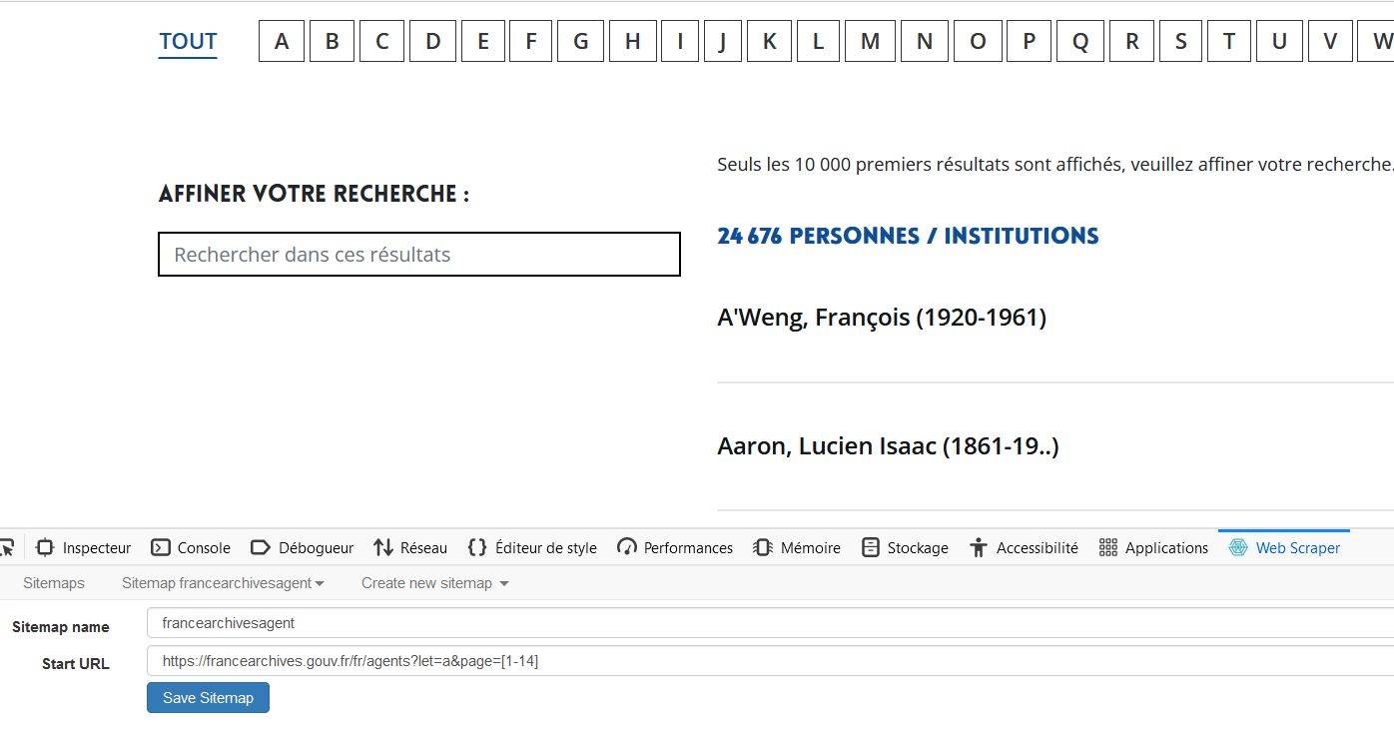Activate the element picker icon
Viewport: 1394px width, 729px height.
click(x=7, y=547)
